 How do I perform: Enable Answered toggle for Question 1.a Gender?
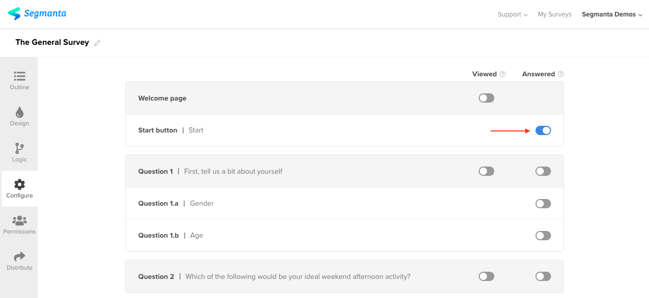pyautogui.click(x=543, y=204)
